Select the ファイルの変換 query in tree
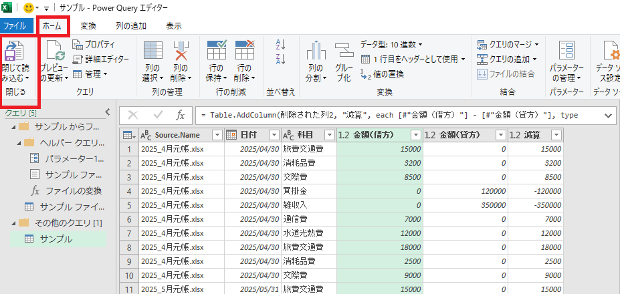Image resolution: width=620 pixels, height=294 pixels. click(72, 190)
